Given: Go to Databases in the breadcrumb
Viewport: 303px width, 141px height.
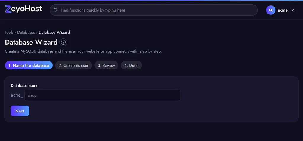Looking at the screenshot, I should 26,33.
